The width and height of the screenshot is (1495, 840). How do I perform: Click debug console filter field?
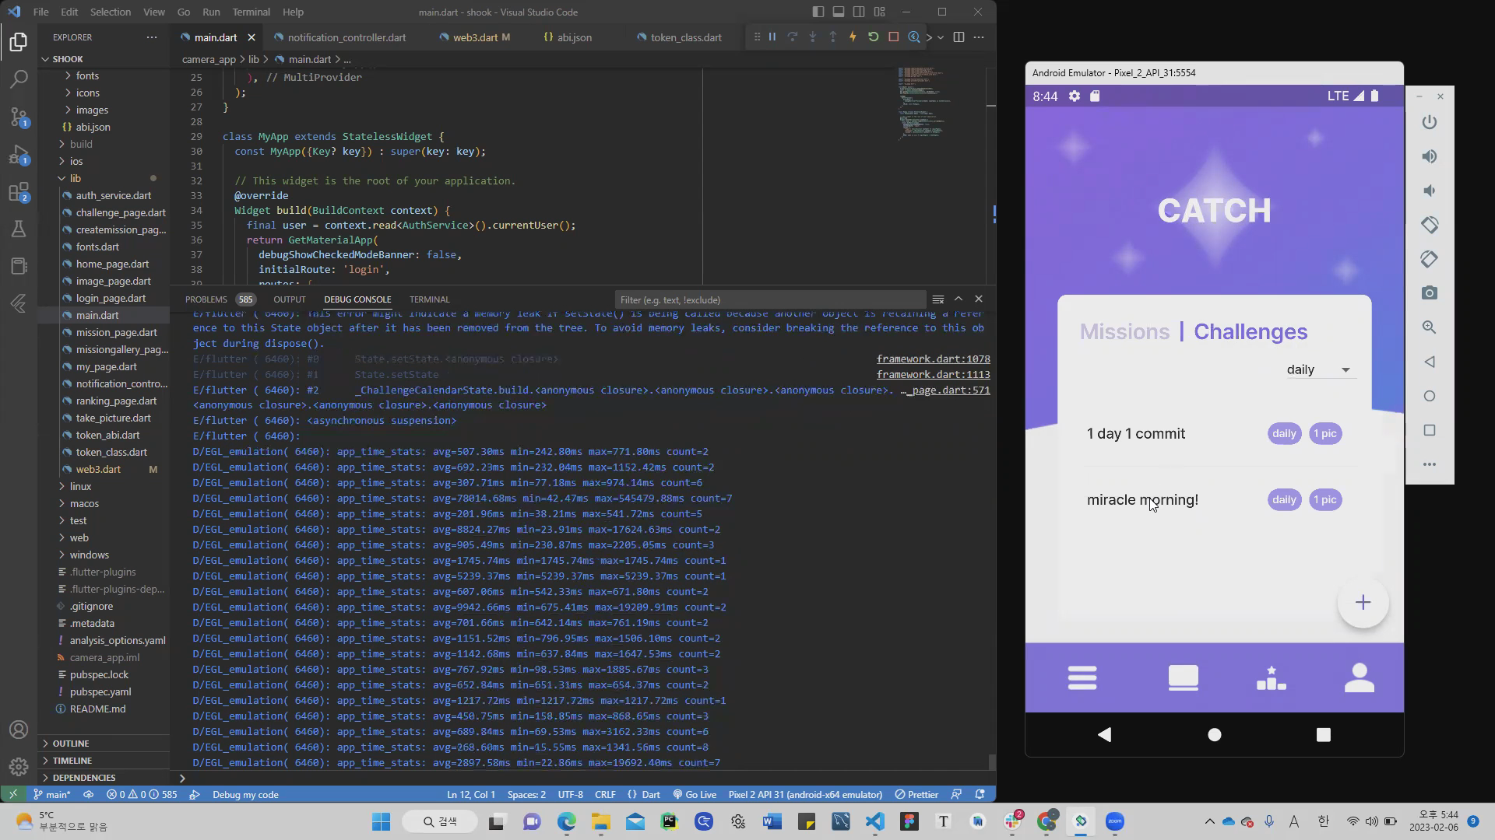[x=769, y=299]
